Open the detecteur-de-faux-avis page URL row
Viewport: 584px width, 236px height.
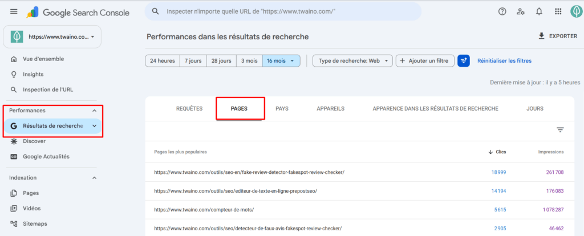[x=248, y=228]
